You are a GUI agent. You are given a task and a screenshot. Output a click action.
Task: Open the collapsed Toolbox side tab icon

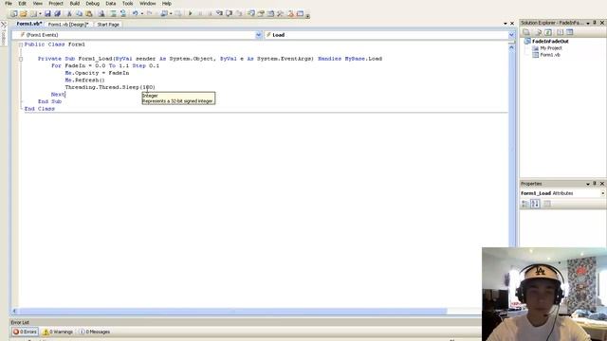pyautogui.click(x=4, y=25)
